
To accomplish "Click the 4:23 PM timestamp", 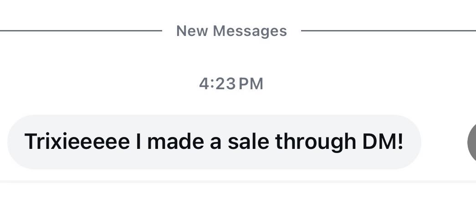I will (231, 84).
